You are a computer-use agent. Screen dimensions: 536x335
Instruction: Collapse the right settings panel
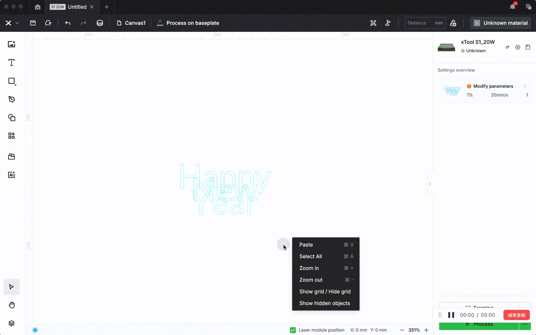point(430,184)
